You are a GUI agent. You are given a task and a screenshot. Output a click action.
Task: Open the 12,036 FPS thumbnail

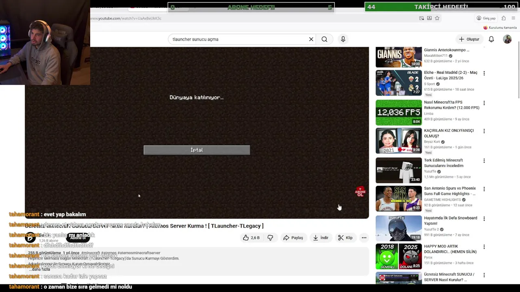[399, 112]
